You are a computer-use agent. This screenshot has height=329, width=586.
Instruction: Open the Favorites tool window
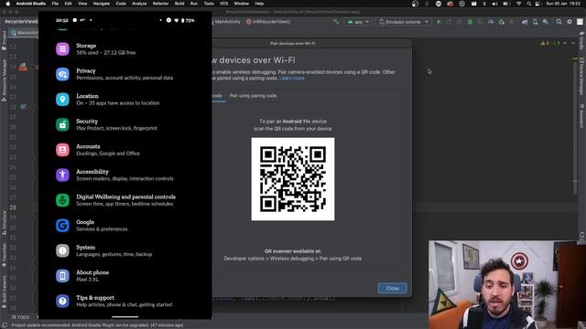click(x=4, y=255)
